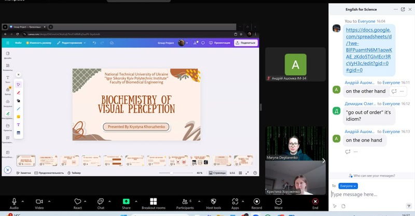
Task: Click the send message icon in chat
Action: pos(409,206)
